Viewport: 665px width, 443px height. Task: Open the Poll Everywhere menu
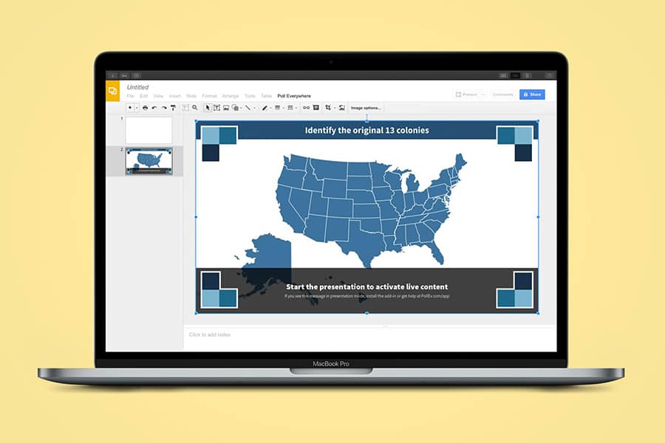pyautogui.click(x=294, y=96)
